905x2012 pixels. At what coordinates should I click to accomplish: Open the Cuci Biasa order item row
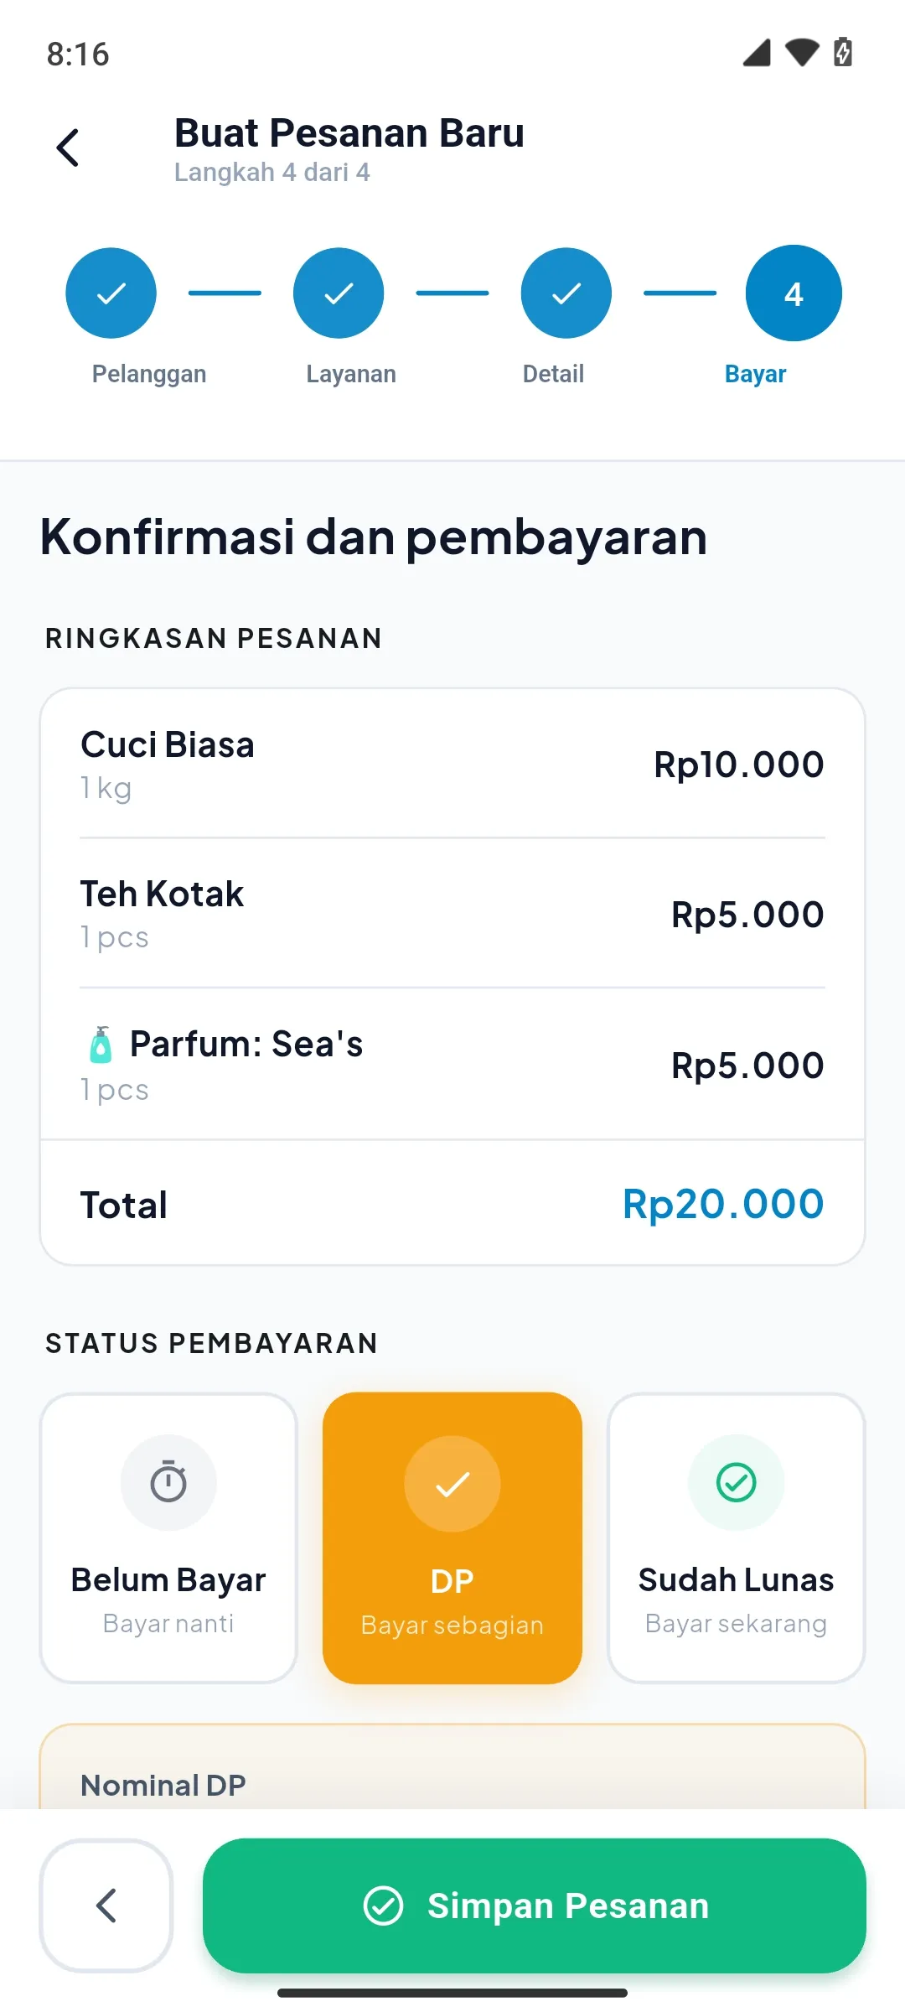452,764
